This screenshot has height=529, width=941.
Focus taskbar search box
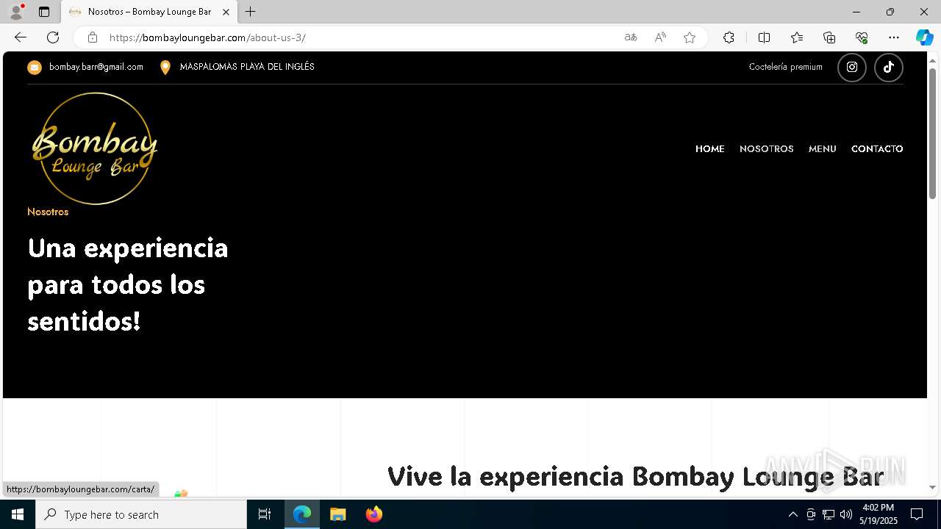(141, 514)
